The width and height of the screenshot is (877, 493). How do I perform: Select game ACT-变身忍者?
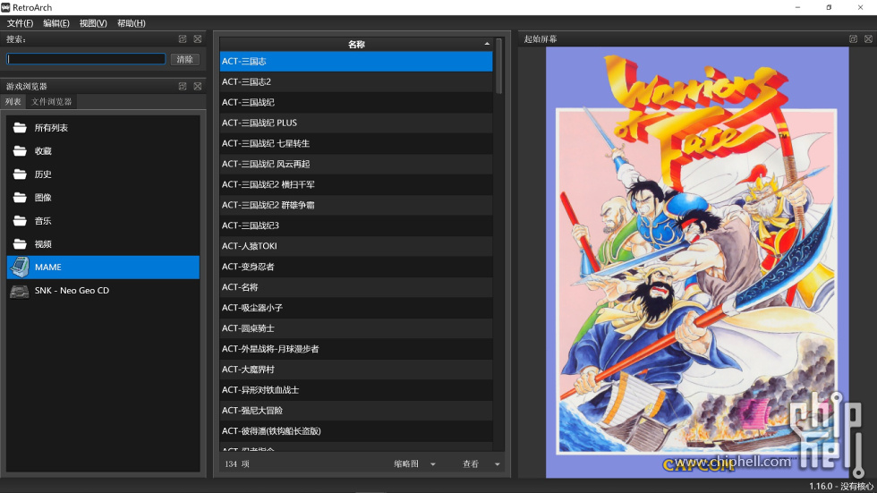click(x=356, y=267)
